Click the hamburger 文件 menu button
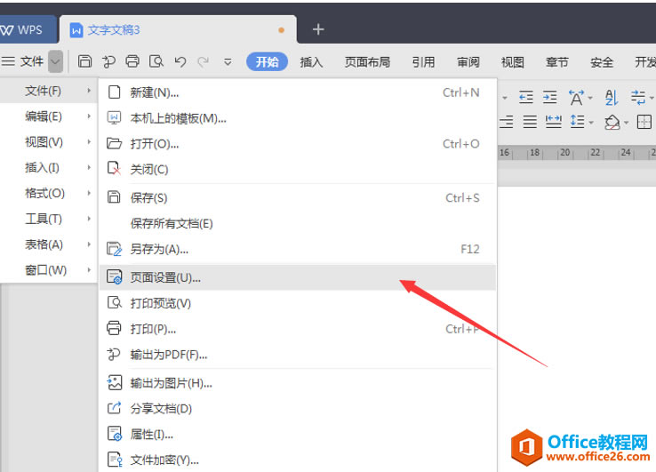Screen dimensions: 656x472 tap(22, 61)
